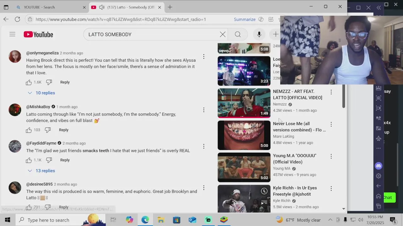The width and height of the screenshot is (403, 226).
Task: Reply to the @FaydiddFayme comment
Action: point(65,160)
